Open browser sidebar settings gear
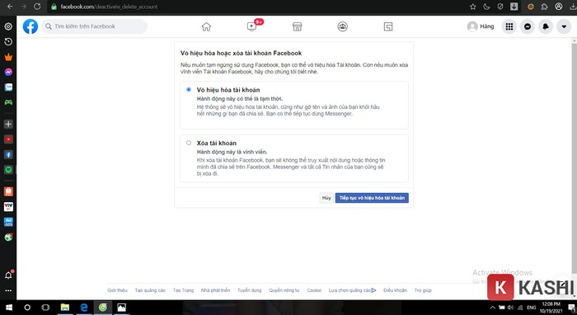This screenshot has width=577, height=315. [8, 26]
